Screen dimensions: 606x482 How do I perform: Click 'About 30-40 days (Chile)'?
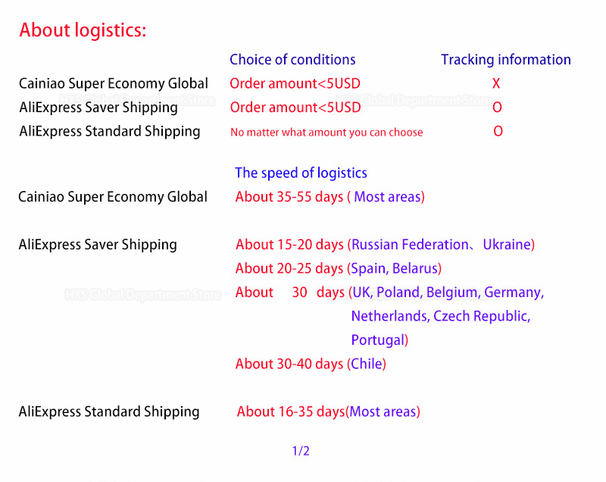click(311, 364)
